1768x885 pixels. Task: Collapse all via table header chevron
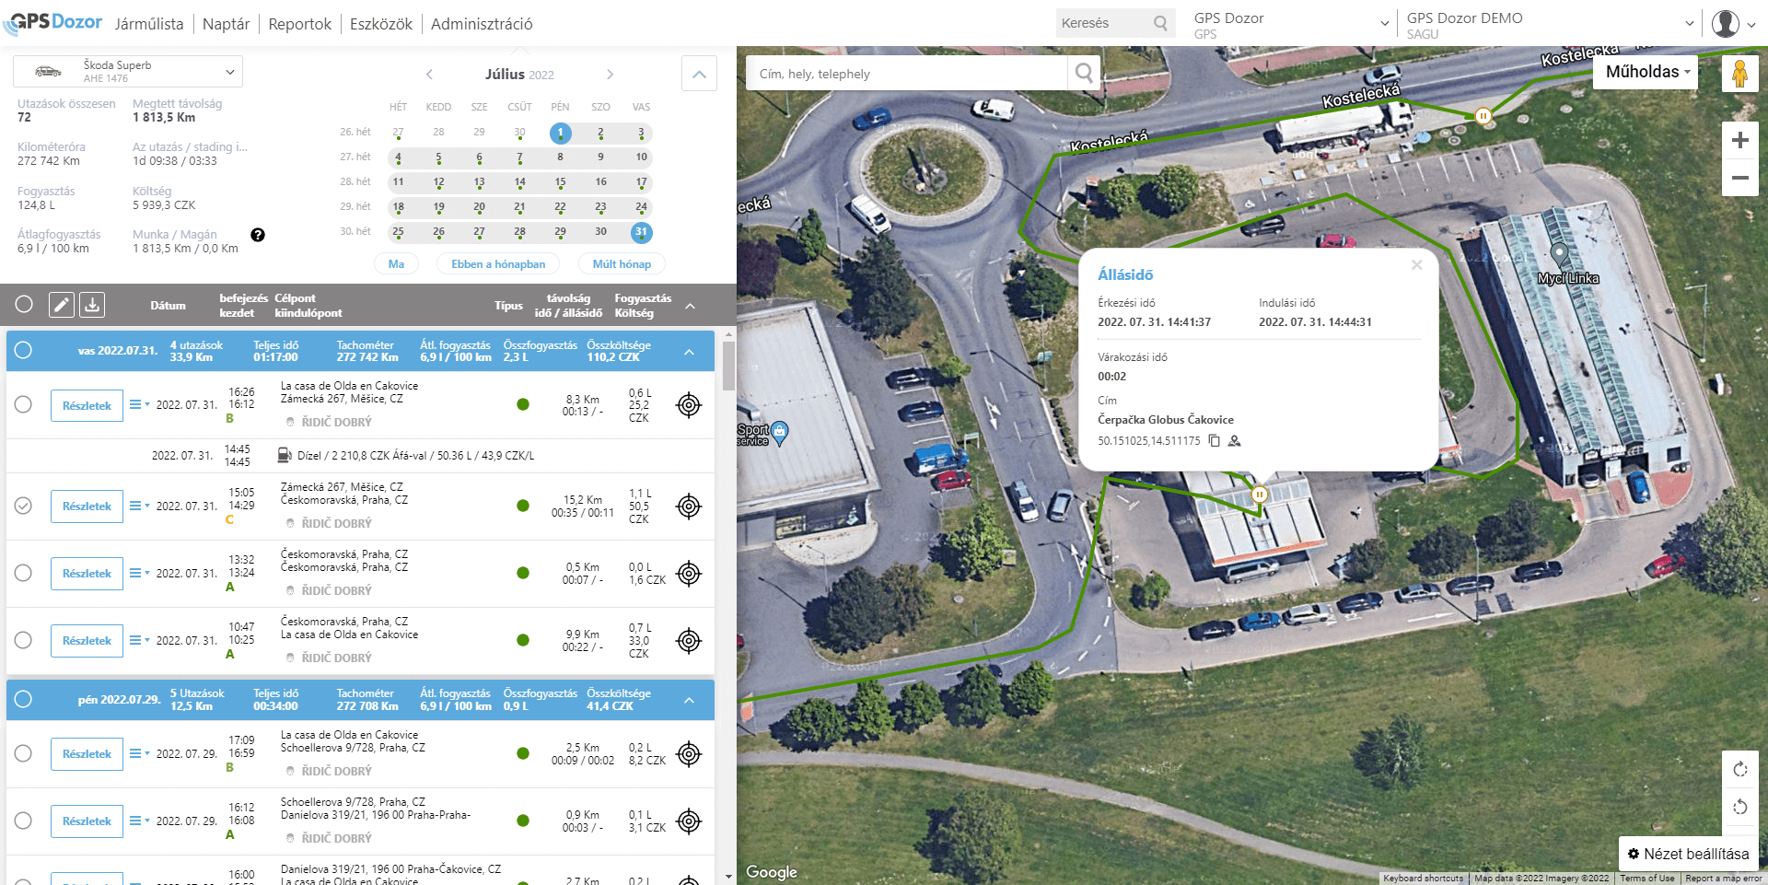click(690, 306)
